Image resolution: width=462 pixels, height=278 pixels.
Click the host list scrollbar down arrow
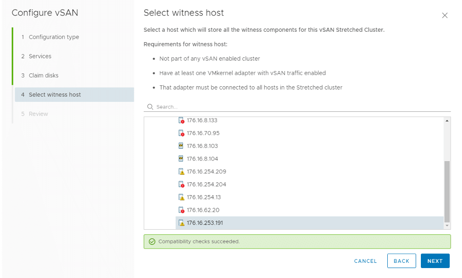tap(447, 225)
